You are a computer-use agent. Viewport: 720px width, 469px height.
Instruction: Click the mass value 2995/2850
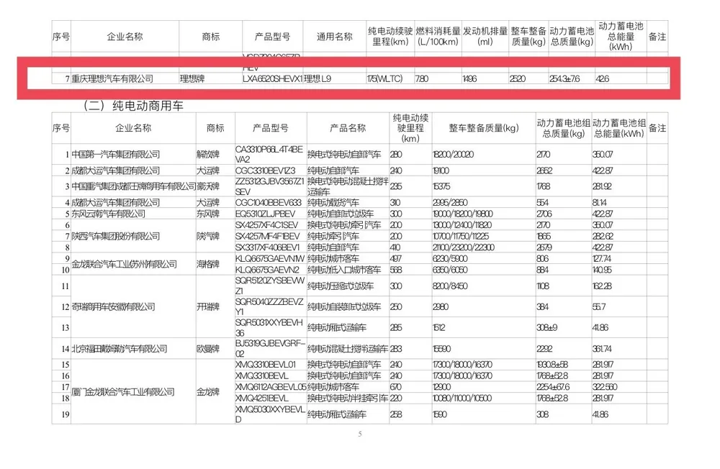click(x=450, y=203)
